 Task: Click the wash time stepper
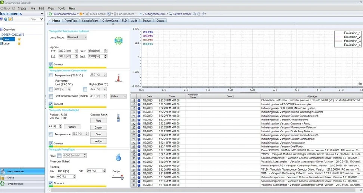[x=60, y=126]
